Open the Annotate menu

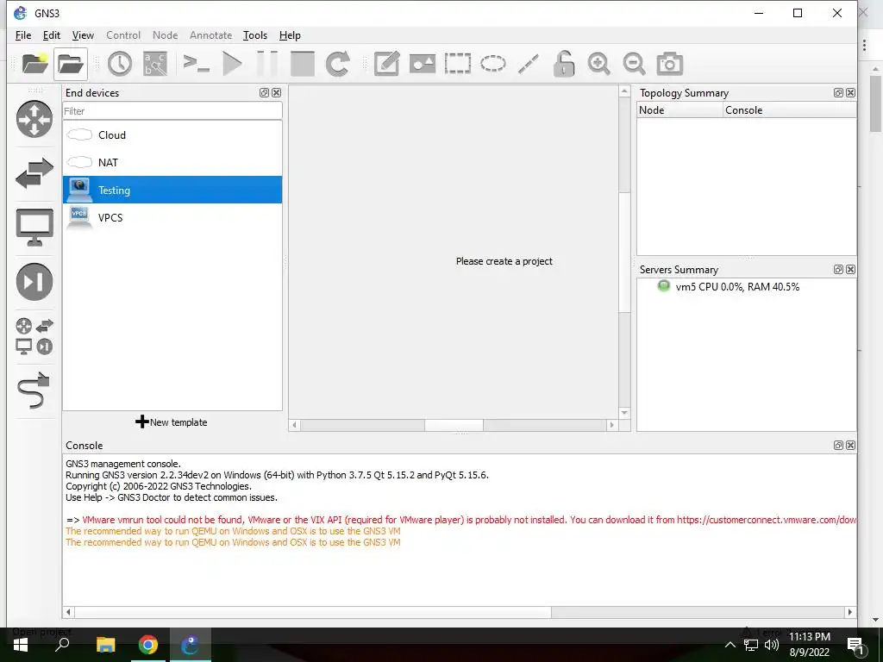210,34
